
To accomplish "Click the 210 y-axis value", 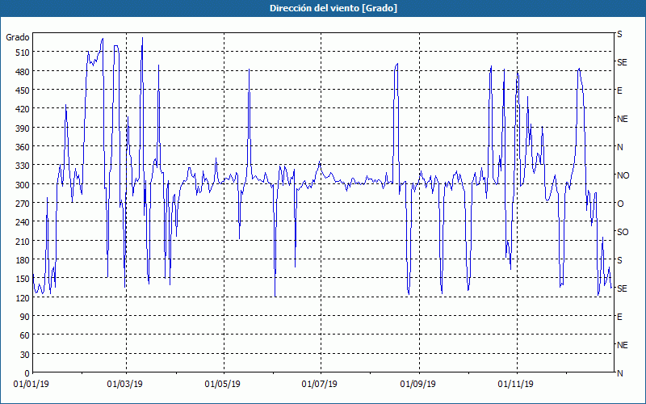I will (x=23, y=241).
